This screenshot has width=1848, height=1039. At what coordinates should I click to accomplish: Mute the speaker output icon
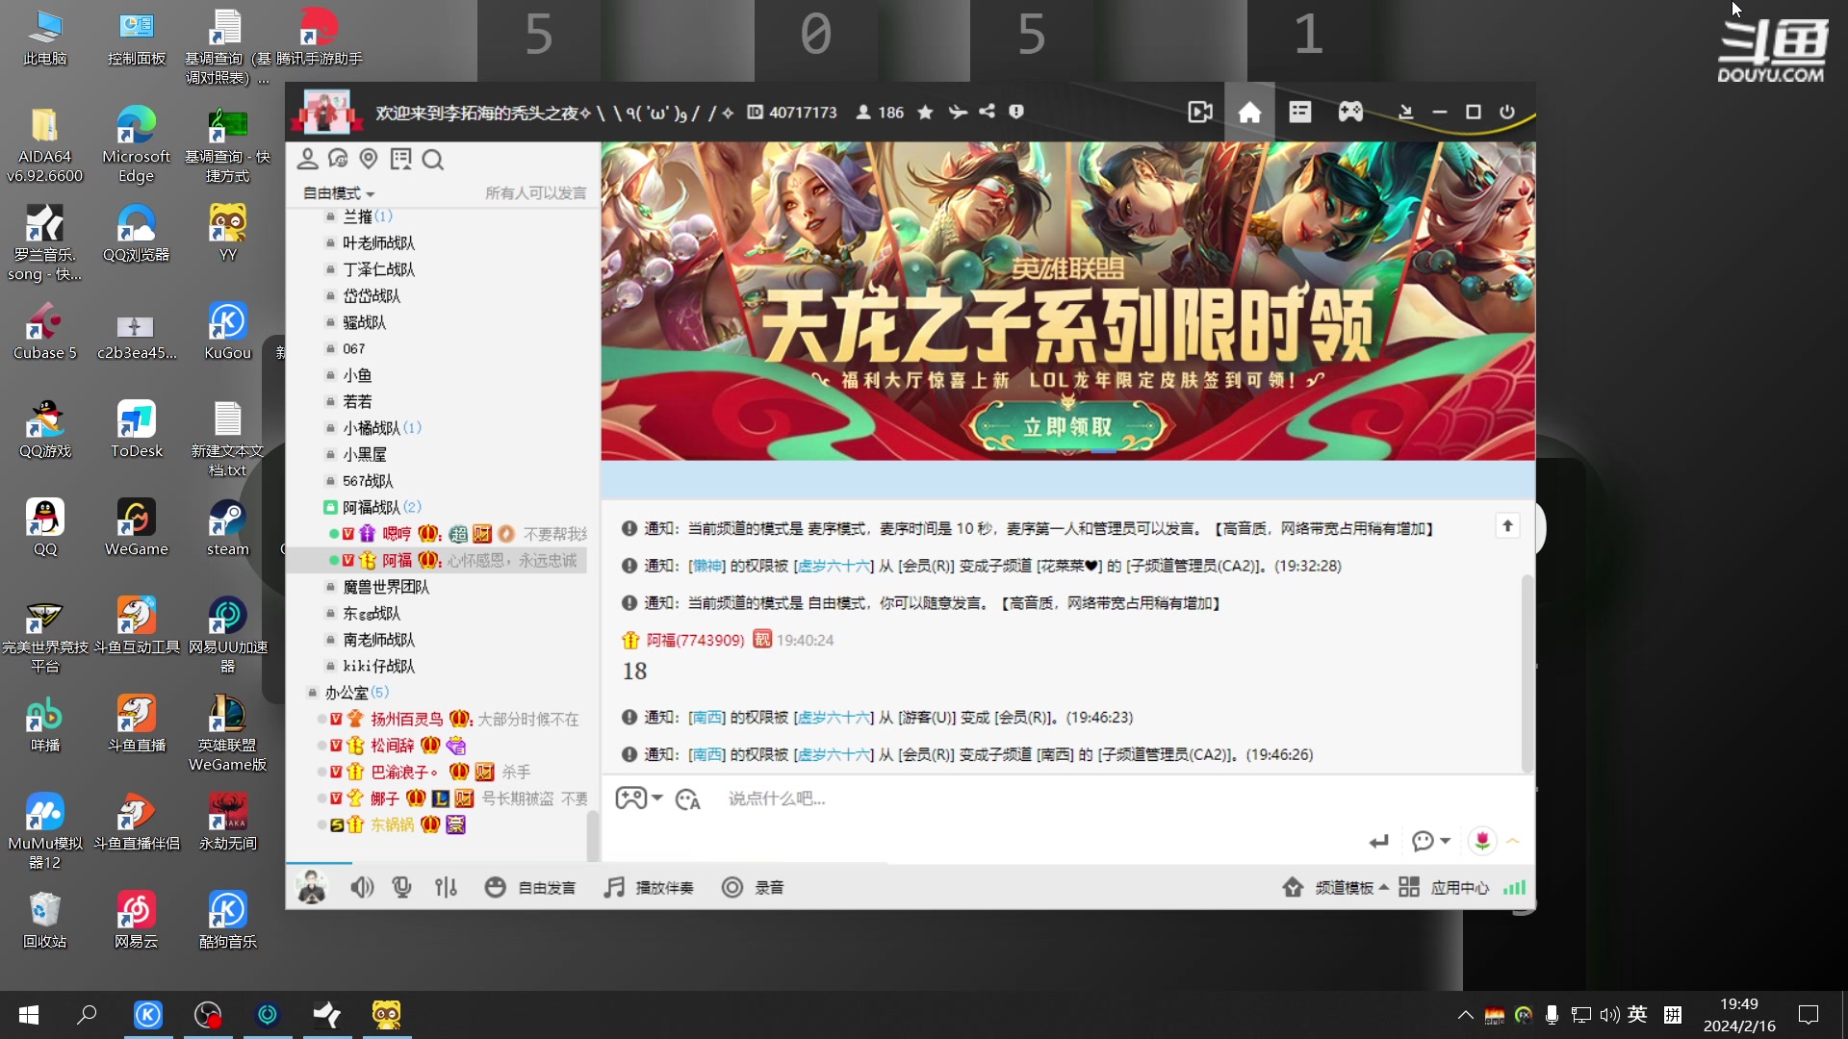click(361, 887)
